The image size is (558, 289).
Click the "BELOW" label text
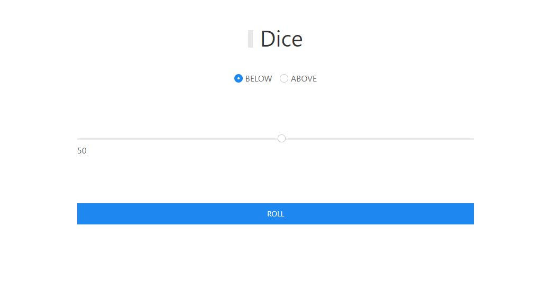pyautogui.click(x=258, y=79)
